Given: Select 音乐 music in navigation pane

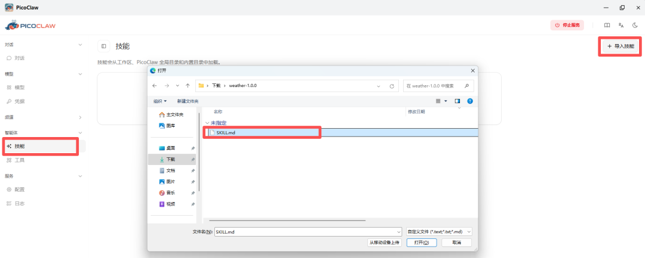Looking at the screenshot, I should coord(167,193).
